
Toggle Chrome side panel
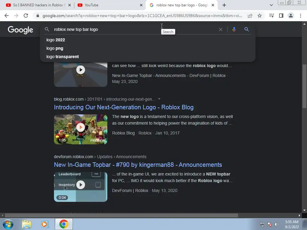tap(281, 16)
